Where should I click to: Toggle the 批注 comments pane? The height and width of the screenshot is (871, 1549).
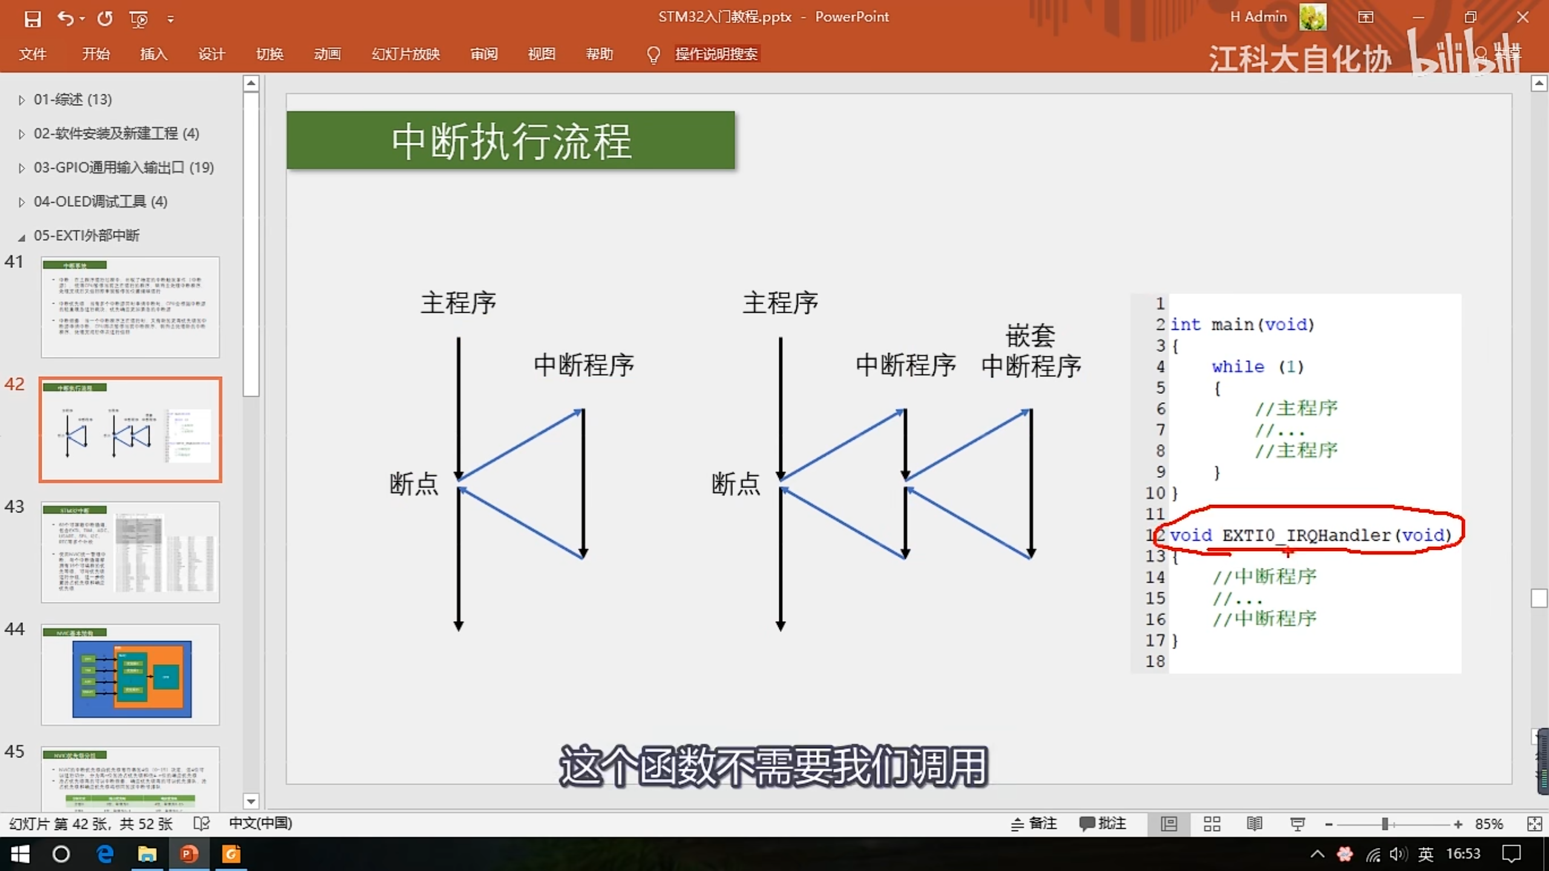click(x=1102, y=824)
